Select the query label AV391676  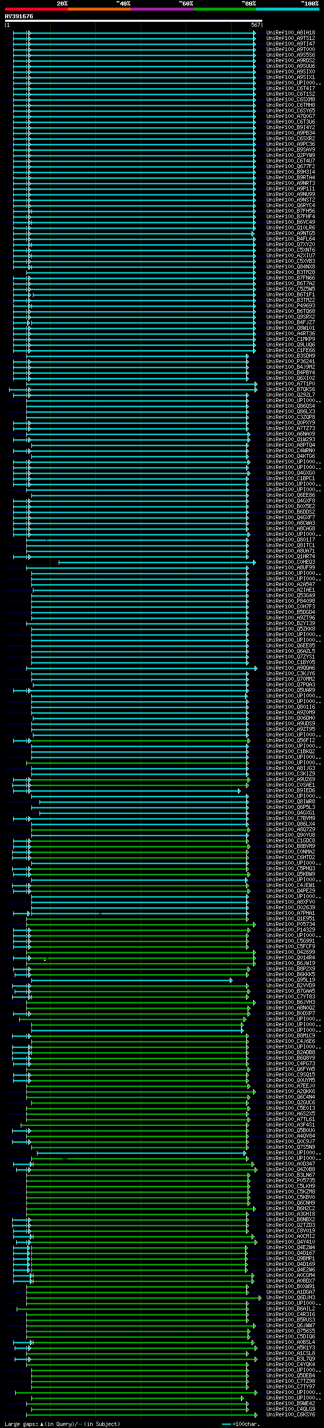click(19, 16)
